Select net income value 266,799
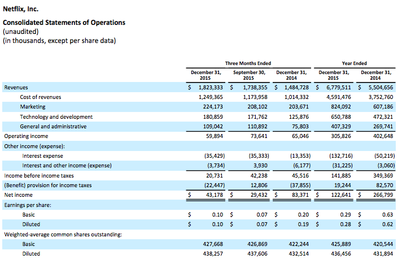Image resolution: width=402 pixels, height=259 pixels. 383,195
